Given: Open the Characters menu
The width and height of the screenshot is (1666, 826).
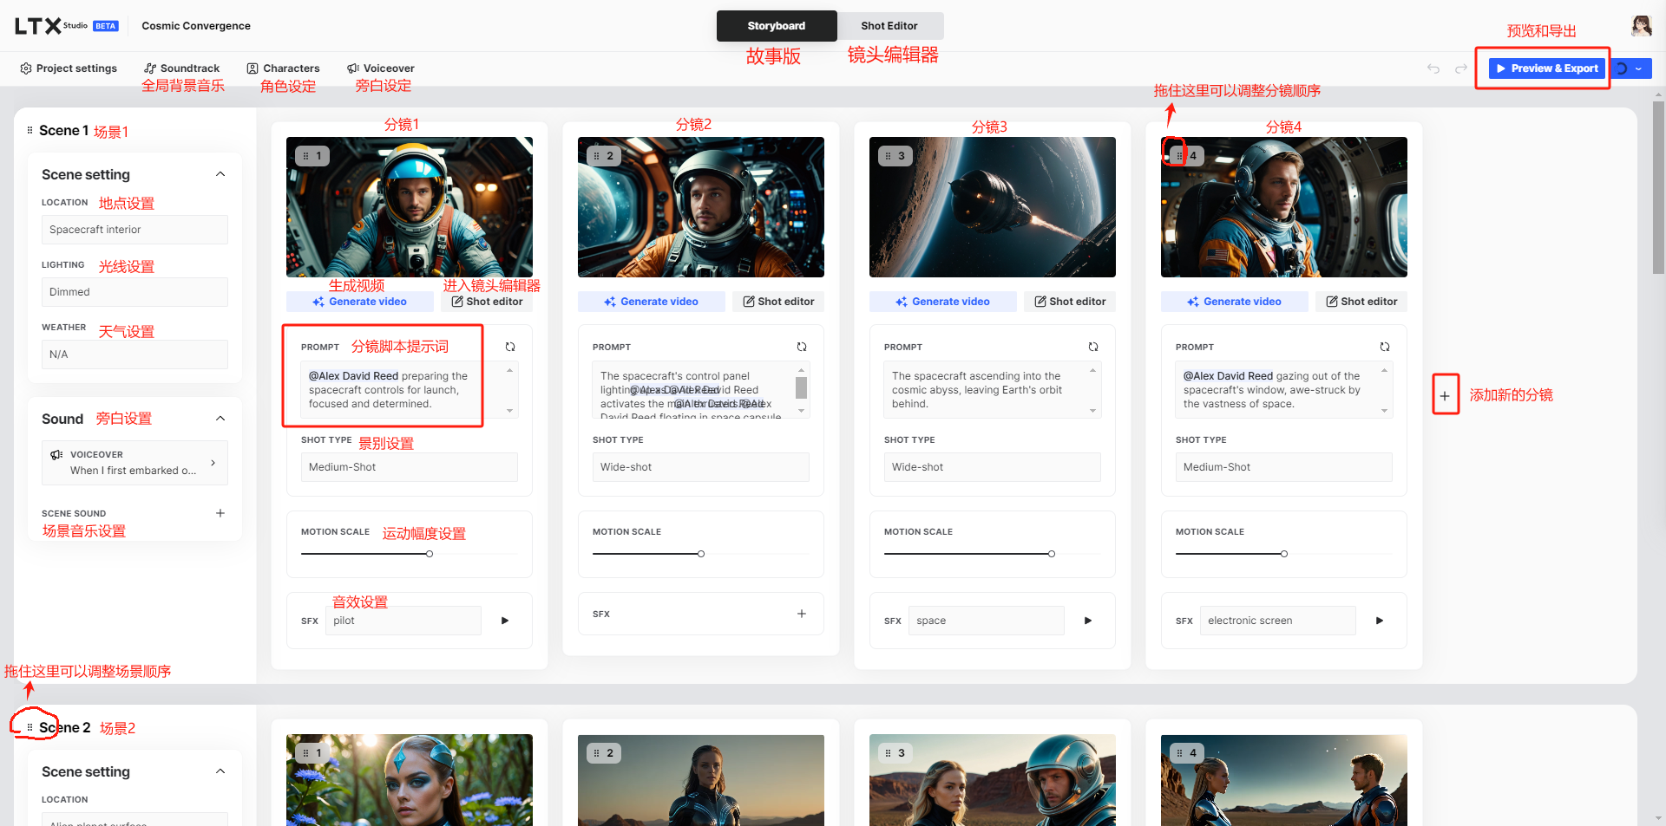Looking at the screenshot, I should pyautogui.click(x=283, y=68).
